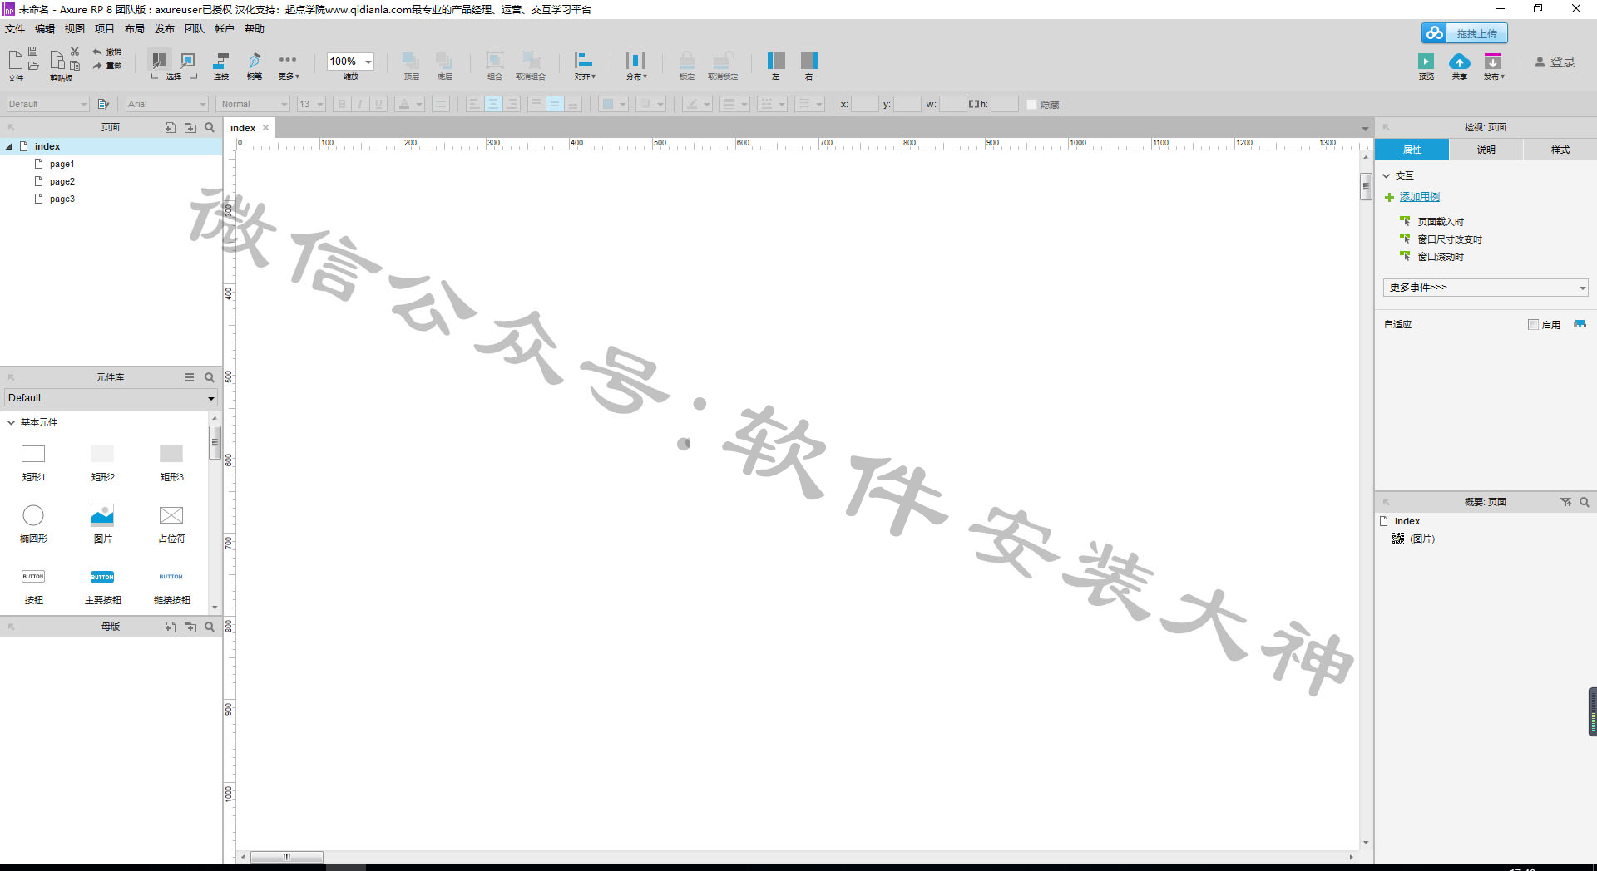The width and height of the screenshot is (1597, 871).
Task: Open the Arial font dropdown
Action: 167,104
